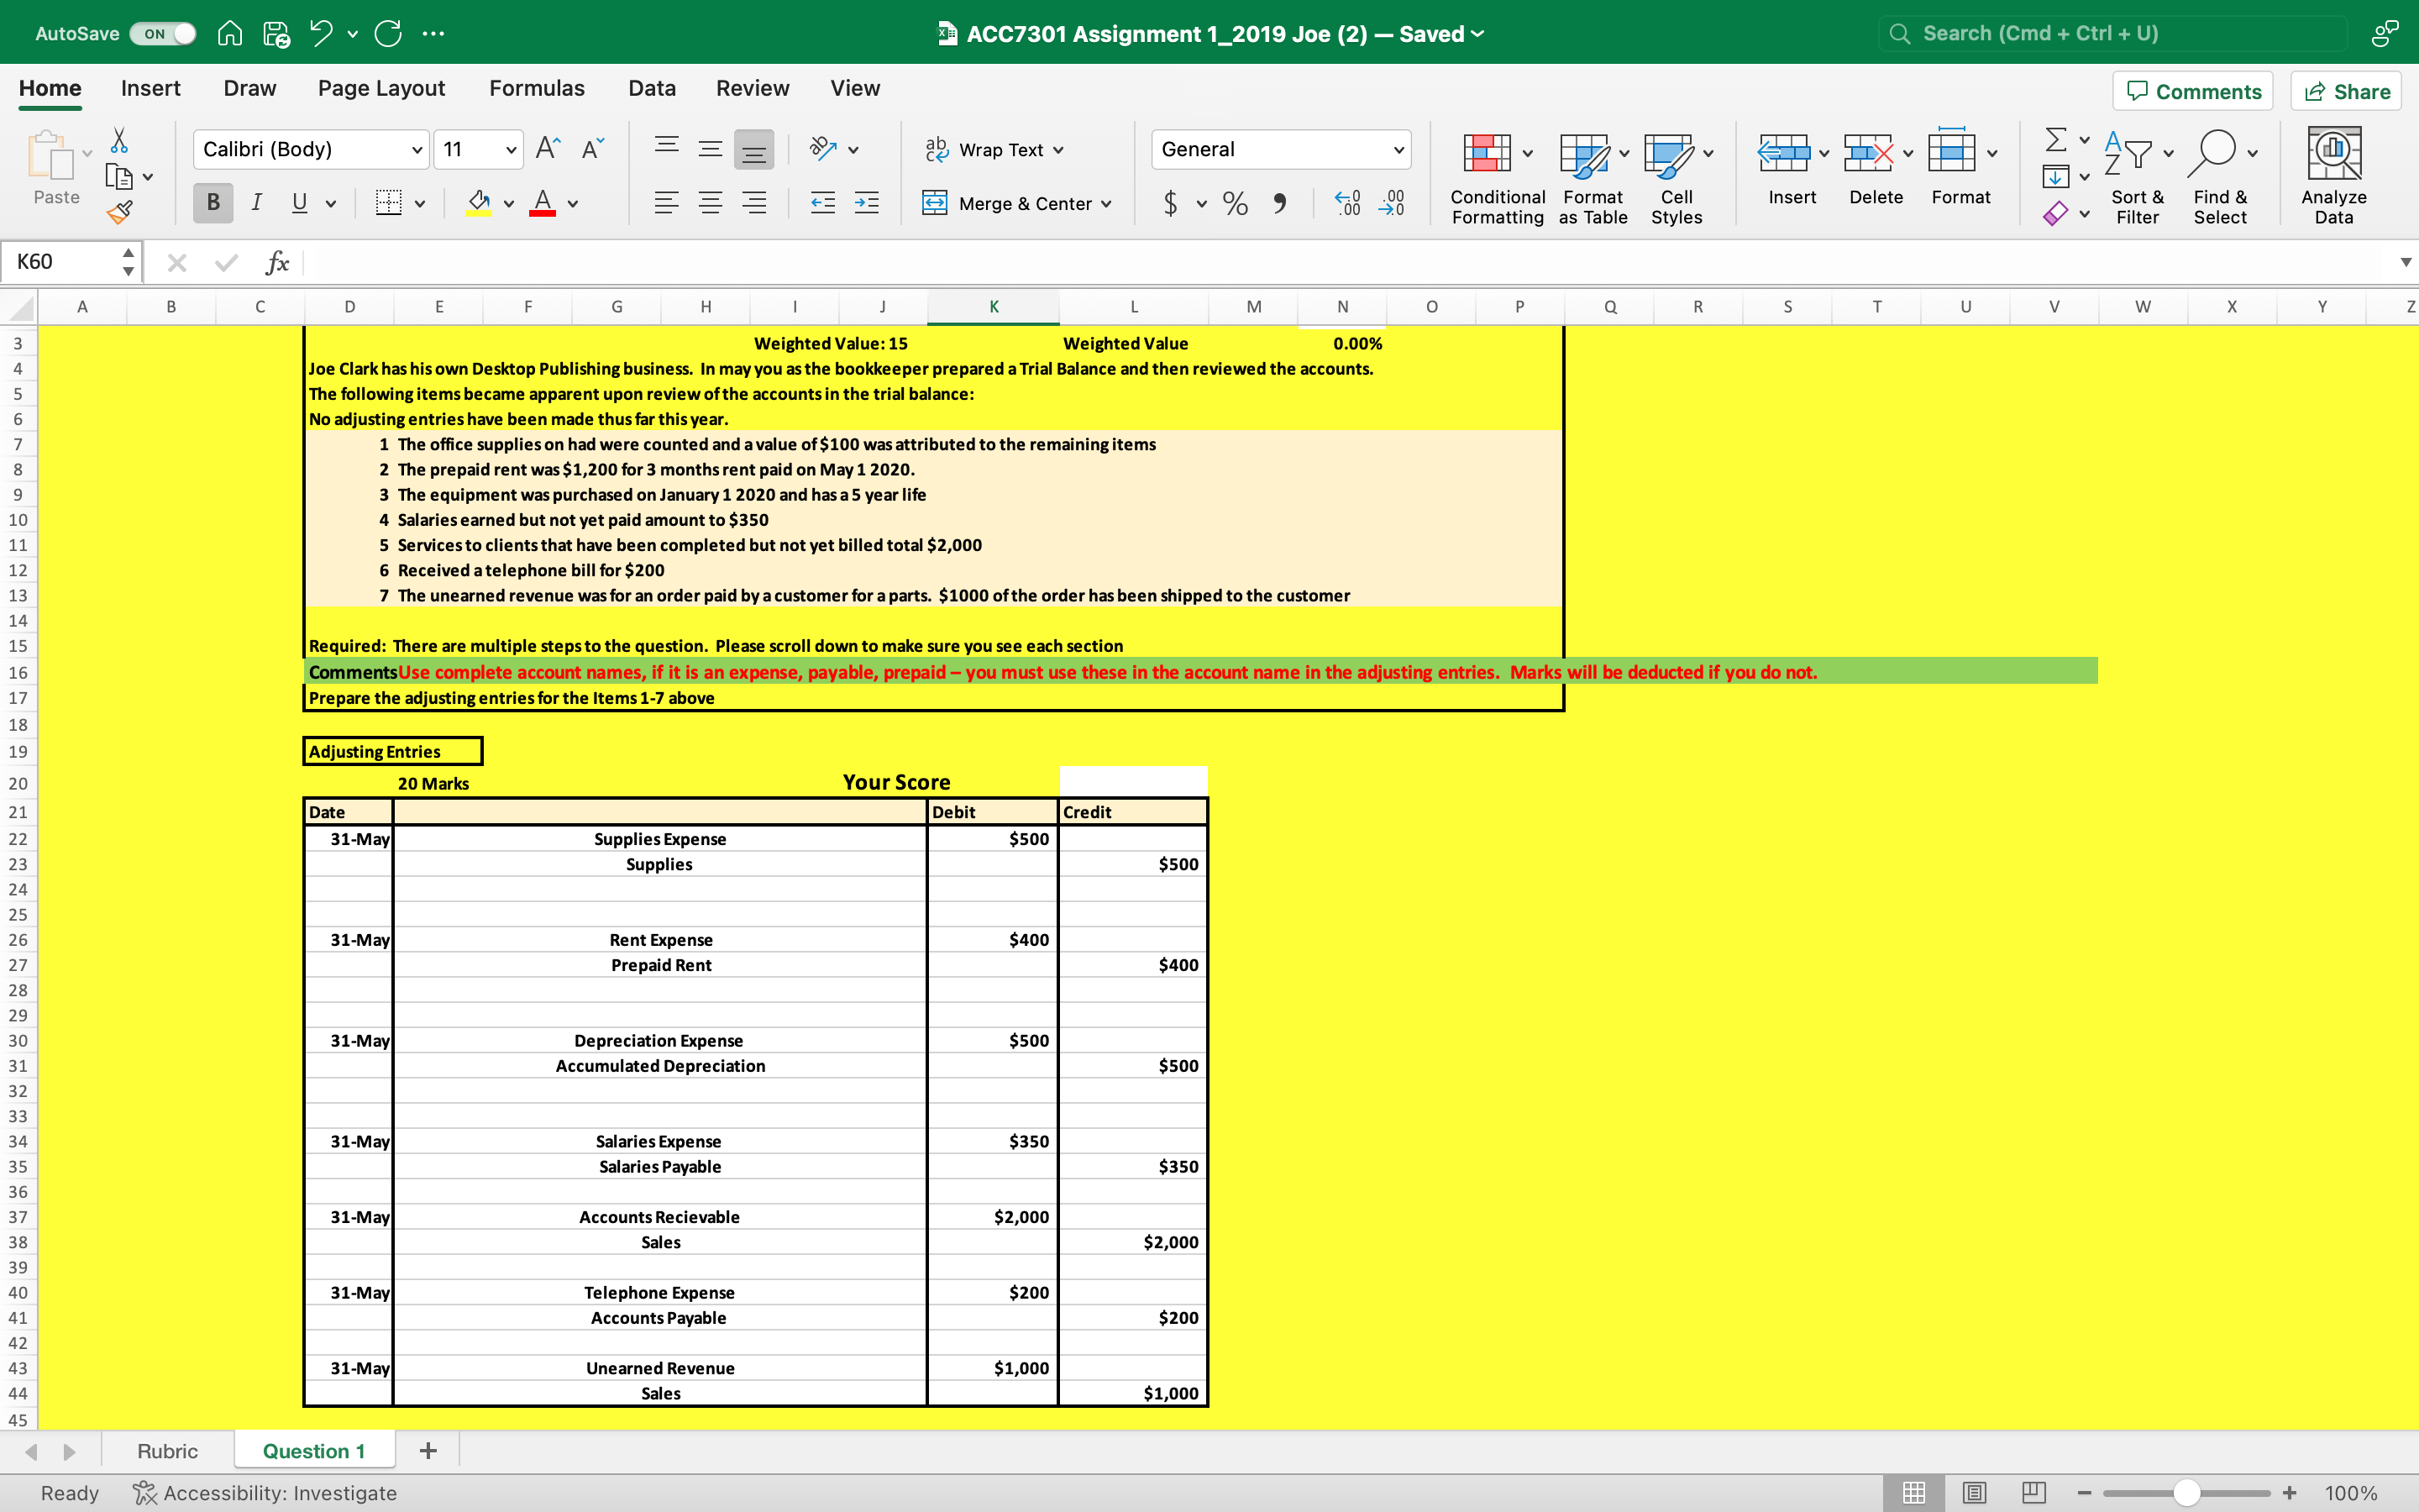The height and width of the screenshot is (1512, 2419).
Task: Click the Increase Indent icon
Action: point(867,203)
